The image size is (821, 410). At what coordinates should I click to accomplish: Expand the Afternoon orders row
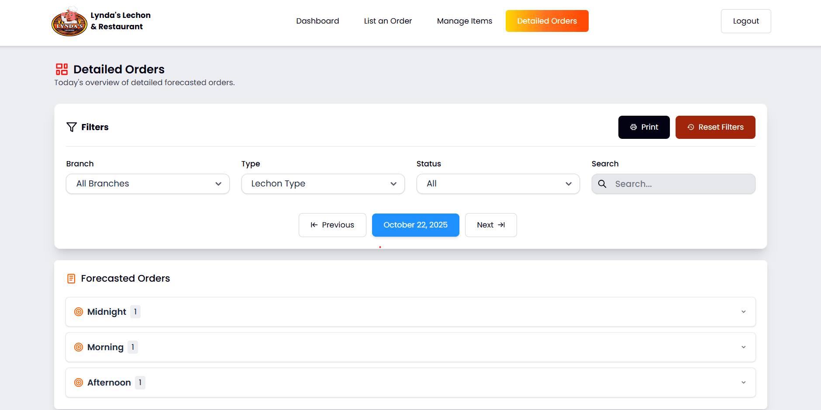[743, 382]
